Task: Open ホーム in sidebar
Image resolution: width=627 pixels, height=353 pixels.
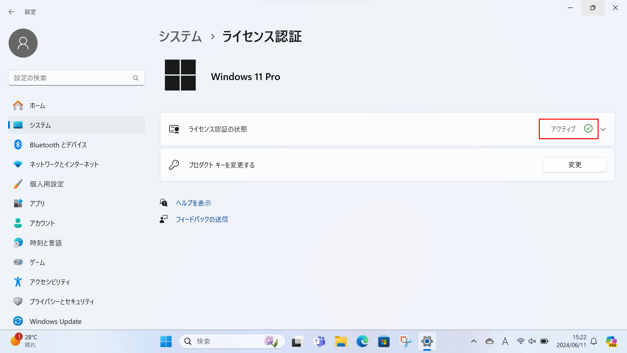Action: click(x=76, y=106)
